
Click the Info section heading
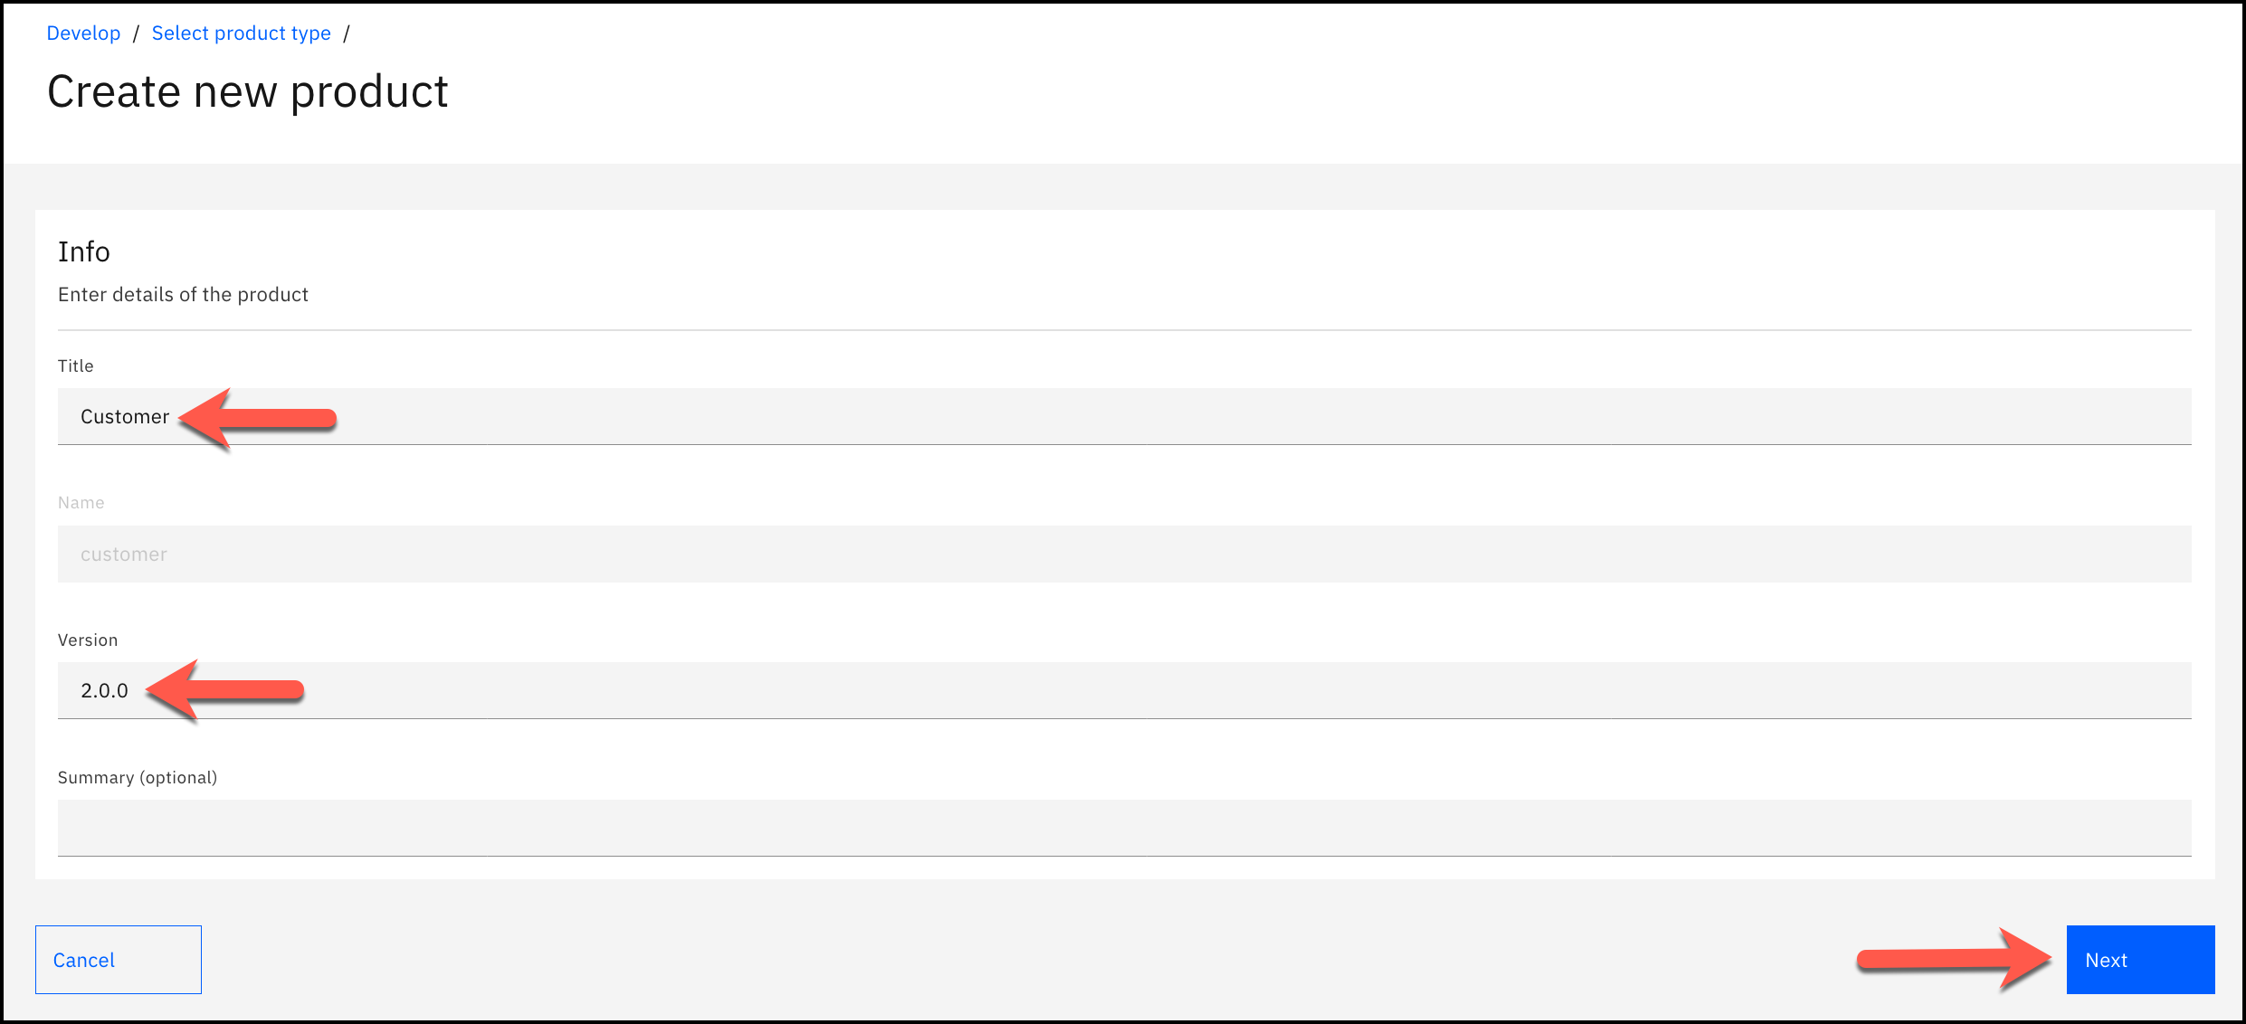(84, 251)
